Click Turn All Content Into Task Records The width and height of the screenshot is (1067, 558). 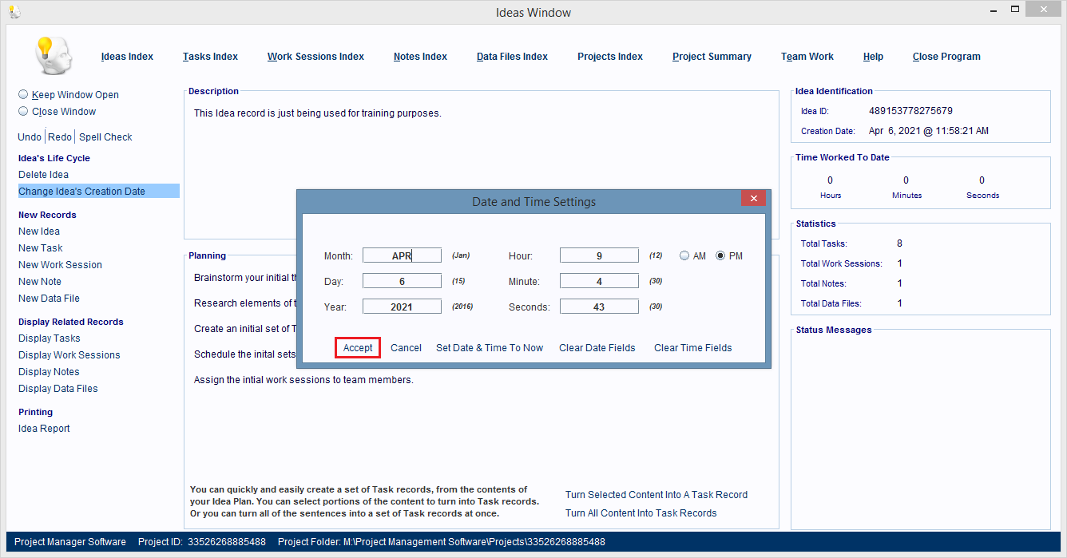(x=641, y=512)
